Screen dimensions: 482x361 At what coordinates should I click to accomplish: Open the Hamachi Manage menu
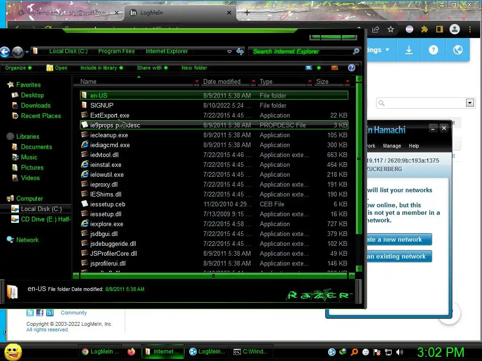point(392,146)
